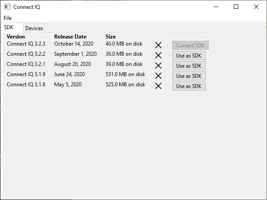267x200 pixels.
Task: Switch to the Devices tab
Action: tap(34, 28)
